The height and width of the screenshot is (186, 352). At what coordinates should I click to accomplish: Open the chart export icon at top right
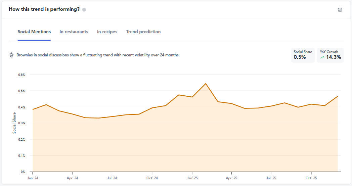tap(340, 10)
